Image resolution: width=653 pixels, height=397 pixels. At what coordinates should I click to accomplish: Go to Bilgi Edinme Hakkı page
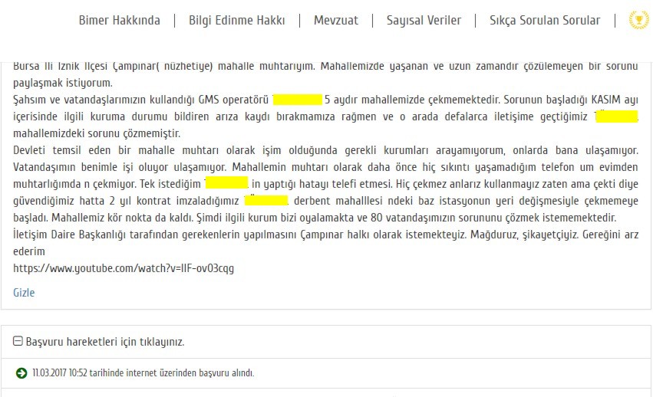(236, 20)
